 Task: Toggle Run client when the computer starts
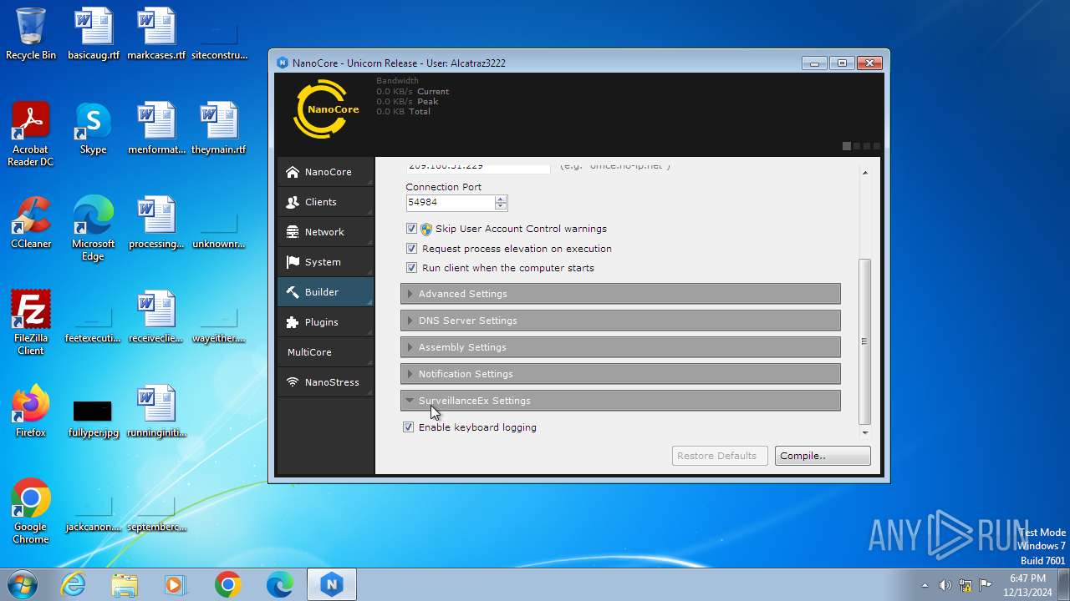411,268
